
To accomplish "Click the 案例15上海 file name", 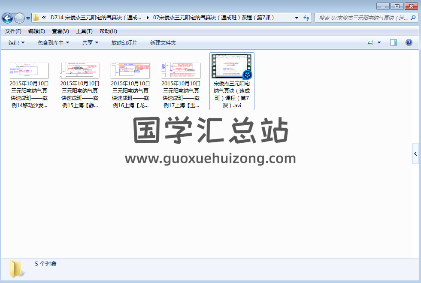I will click(x=80, y=94).
